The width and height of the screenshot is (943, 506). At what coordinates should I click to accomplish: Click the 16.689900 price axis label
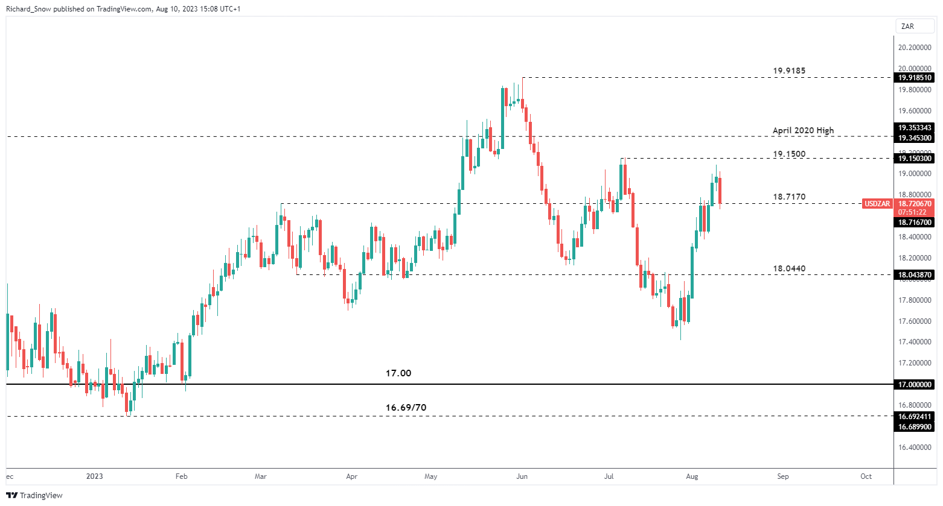[x=915, y=427]
